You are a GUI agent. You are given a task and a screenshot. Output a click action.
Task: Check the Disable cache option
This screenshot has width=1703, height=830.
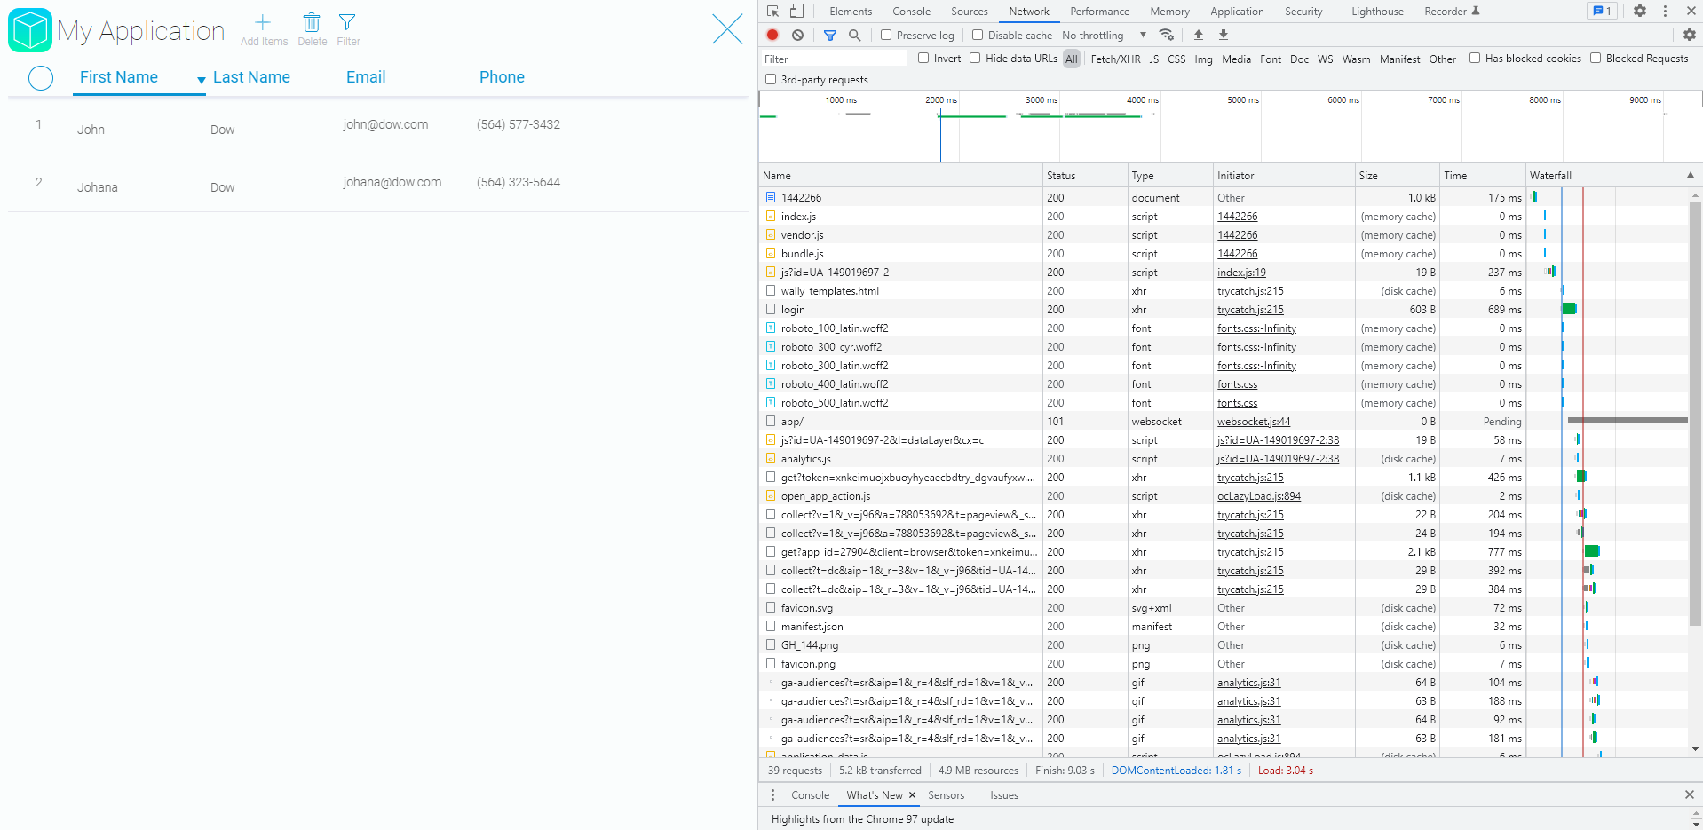point(978,36)
